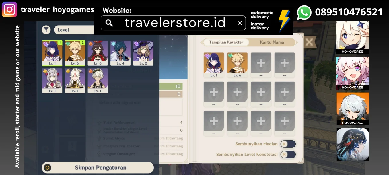Add character to the fourth showcase slot

(284, 65)
